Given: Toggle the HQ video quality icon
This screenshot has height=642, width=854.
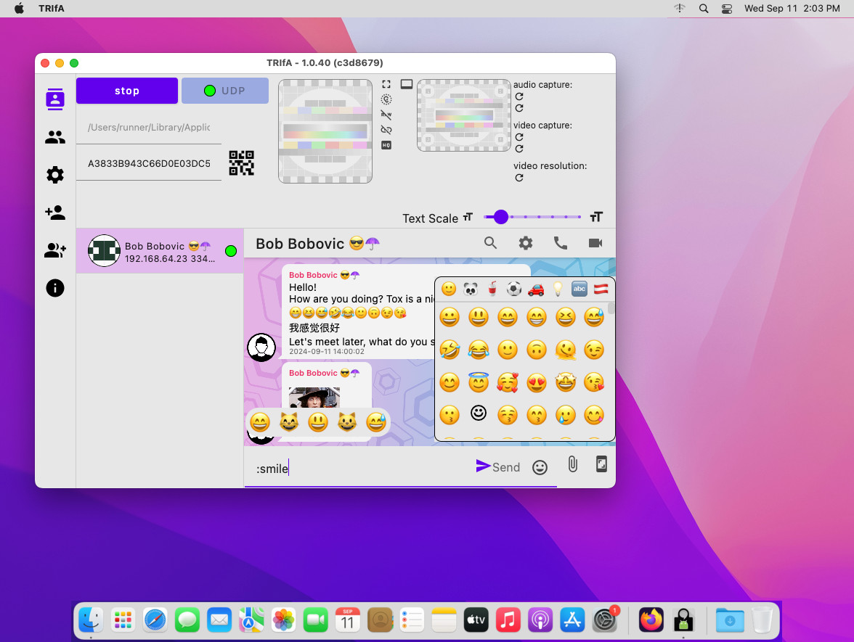Looking at the screenshot, I should tap(386, 145).
